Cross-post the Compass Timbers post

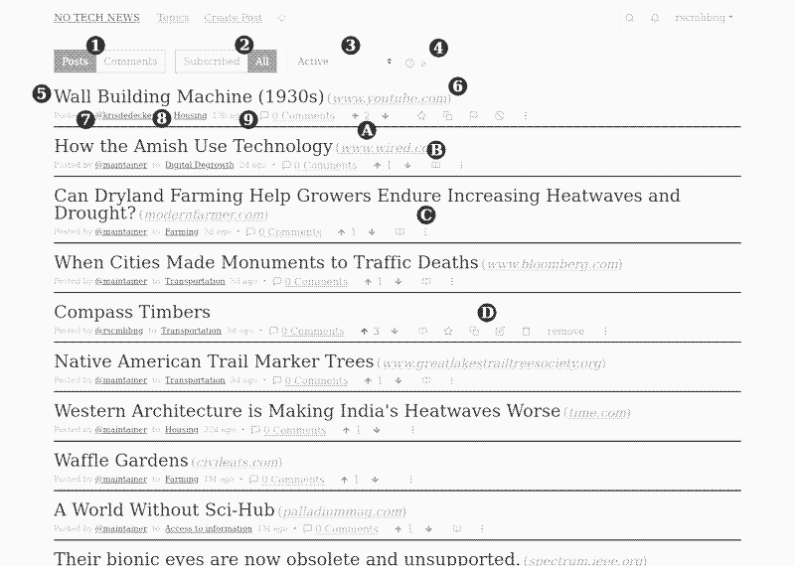[x=474, y=332]
